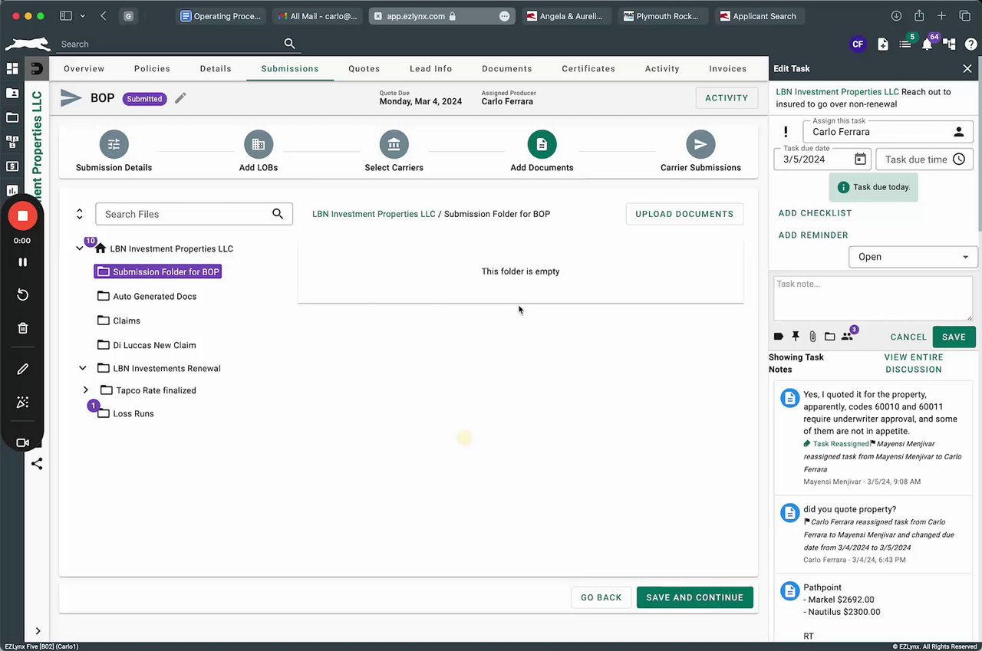Click ADD CHECKLIST link
This screenshot has height=651, width=982.
(x=815, y=213)
